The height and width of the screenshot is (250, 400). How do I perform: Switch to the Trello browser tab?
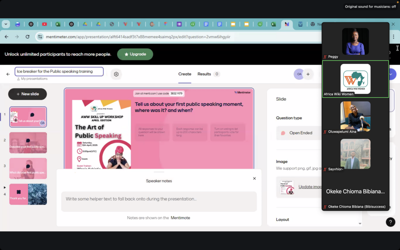(300, 24)
